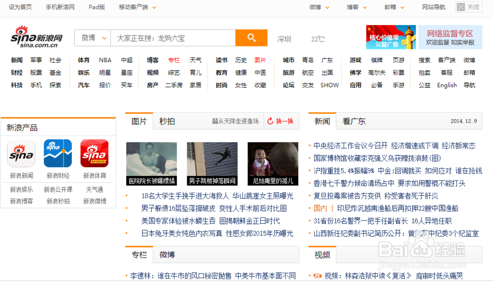Open 手机新浪网 link
The width and height of the screenshot is (493, 282).
[x=60, y=7]
